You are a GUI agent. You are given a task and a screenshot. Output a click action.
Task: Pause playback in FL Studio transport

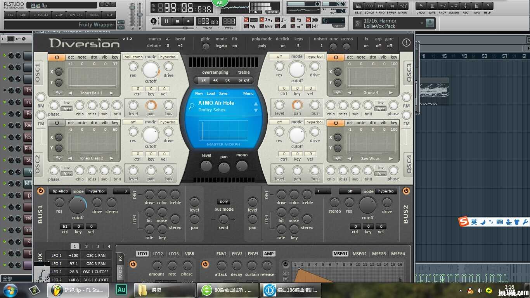[166, 21]
